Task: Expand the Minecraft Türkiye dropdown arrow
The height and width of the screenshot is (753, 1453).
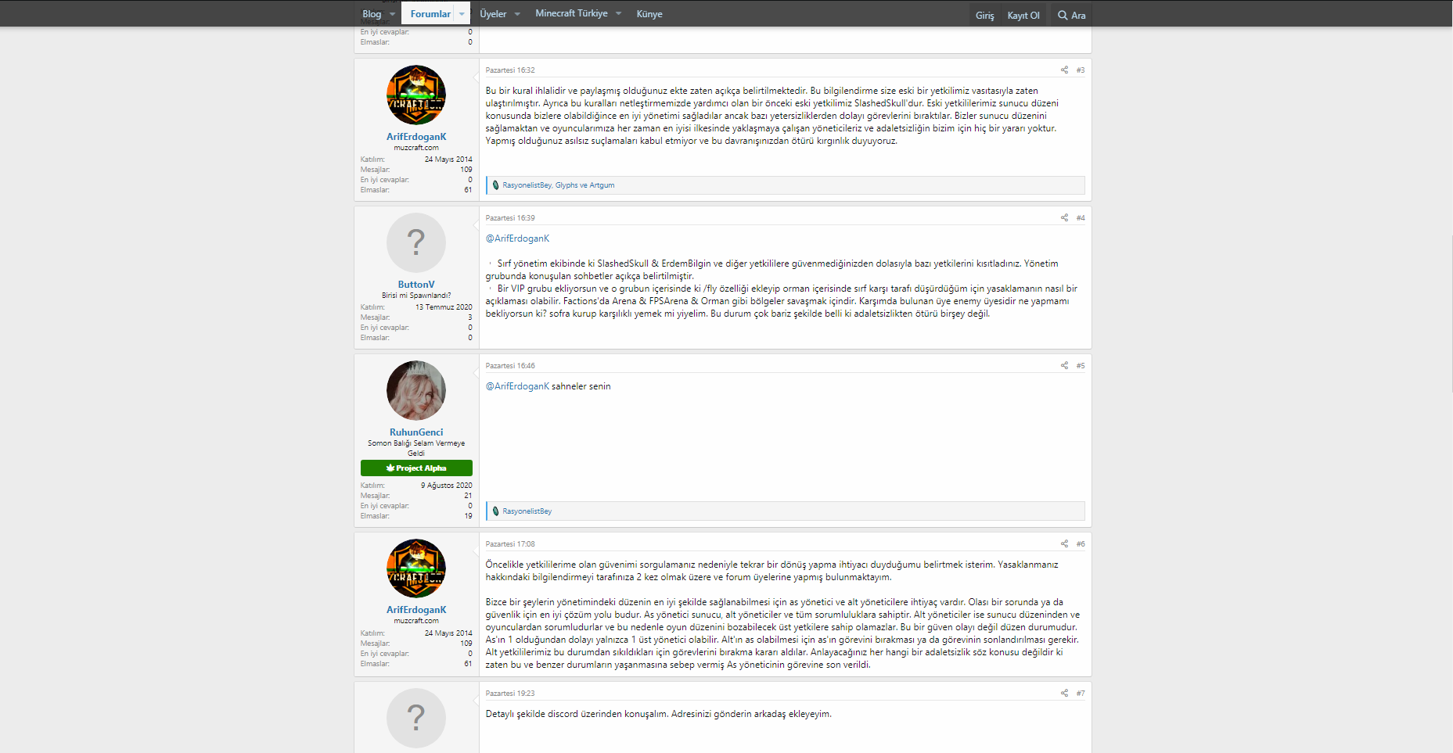Action: click(x=618, y=14)
